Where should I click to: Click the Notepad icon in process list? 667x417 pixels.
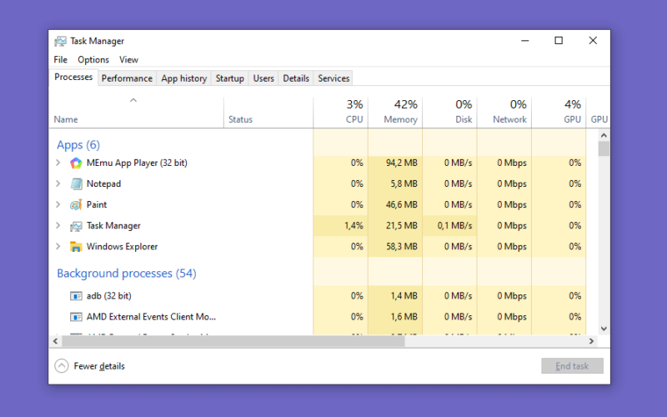(76, 183)
